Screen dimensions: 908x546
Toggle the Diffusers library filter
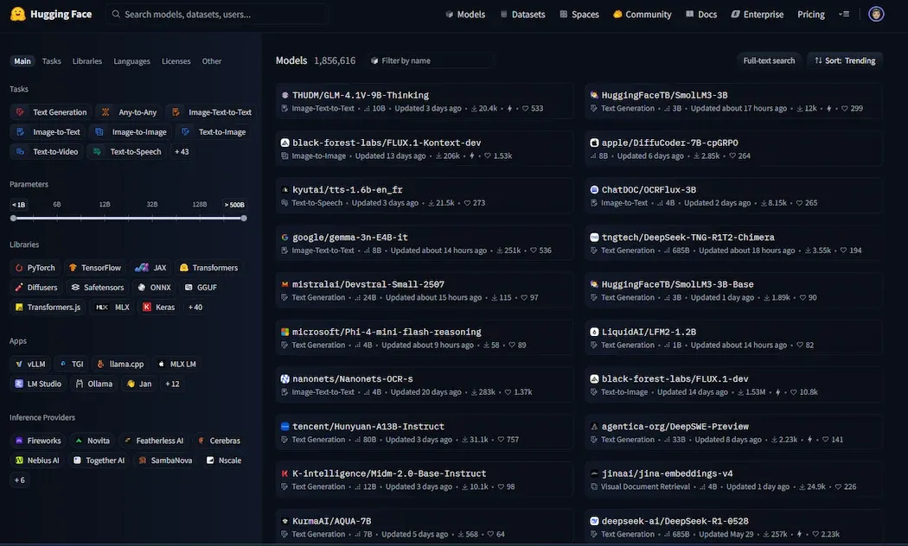36,288
